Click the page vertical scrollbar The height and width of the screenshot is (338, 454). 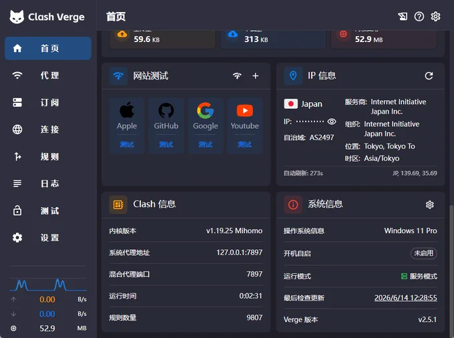point(451,269)
